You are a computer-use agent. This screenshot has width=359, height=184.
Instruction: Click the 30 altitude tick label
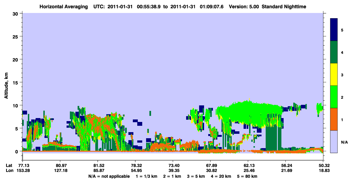coord(16,14)
